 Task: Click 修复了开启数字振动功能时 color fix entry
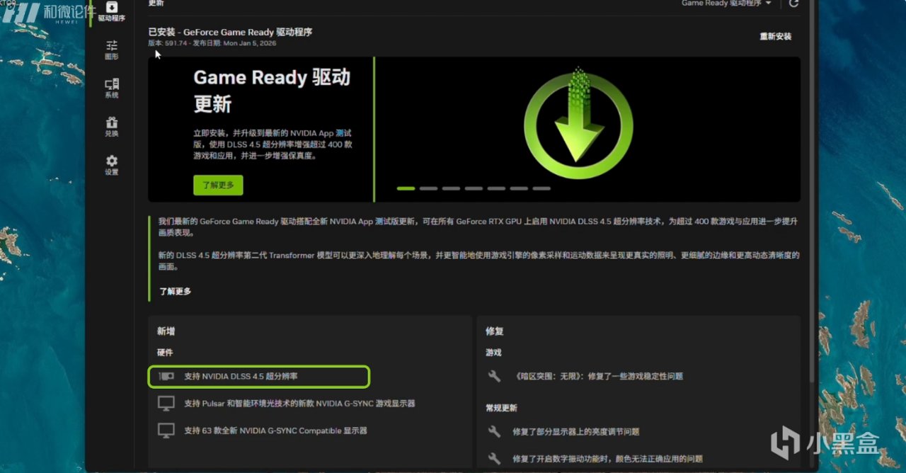tap(607, 459)
